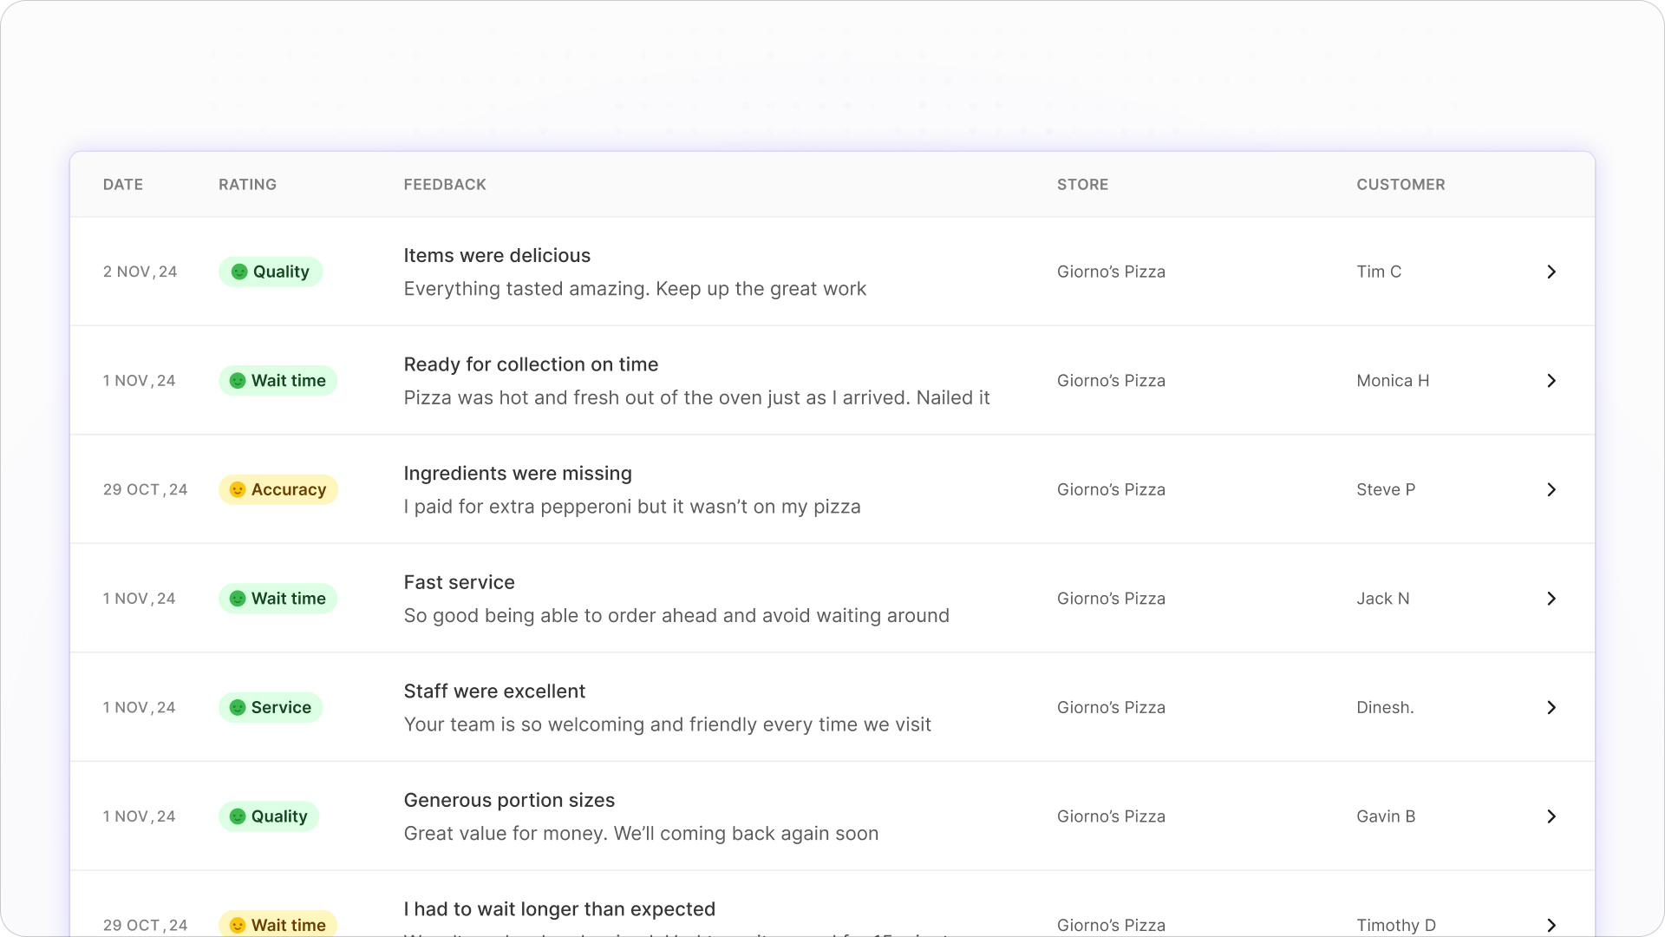Open 'Generous portion sizes' feedback title
The height and width of the screenshot is (937, 1665).
click(x=509, y=800)
